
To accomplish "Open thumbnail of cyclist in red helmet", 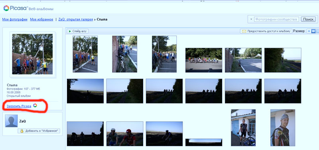I will coord(125,134).
